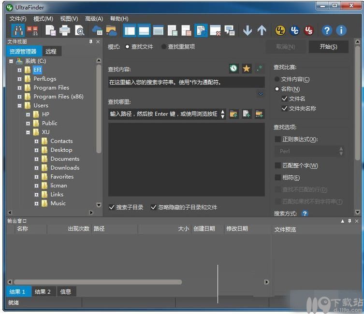This screenshot has width=364, height=314.
Task: Collapse the Users folder node
Action: 19,106
